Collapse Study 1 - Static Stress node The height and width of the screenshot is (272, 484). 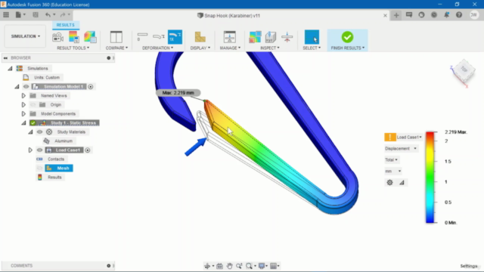pyautogui.click(x=23, y=123)
